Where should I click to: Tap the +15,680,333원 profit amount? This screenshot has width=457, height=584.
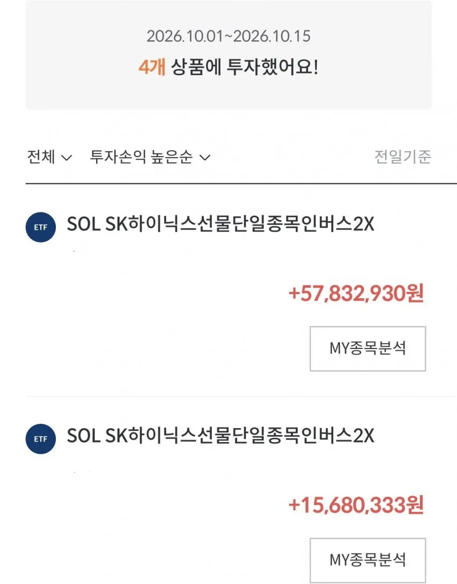coord(356,505)
